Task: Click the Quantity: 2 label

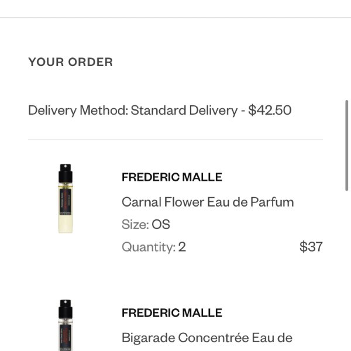Action: click(x=154, y=247)
